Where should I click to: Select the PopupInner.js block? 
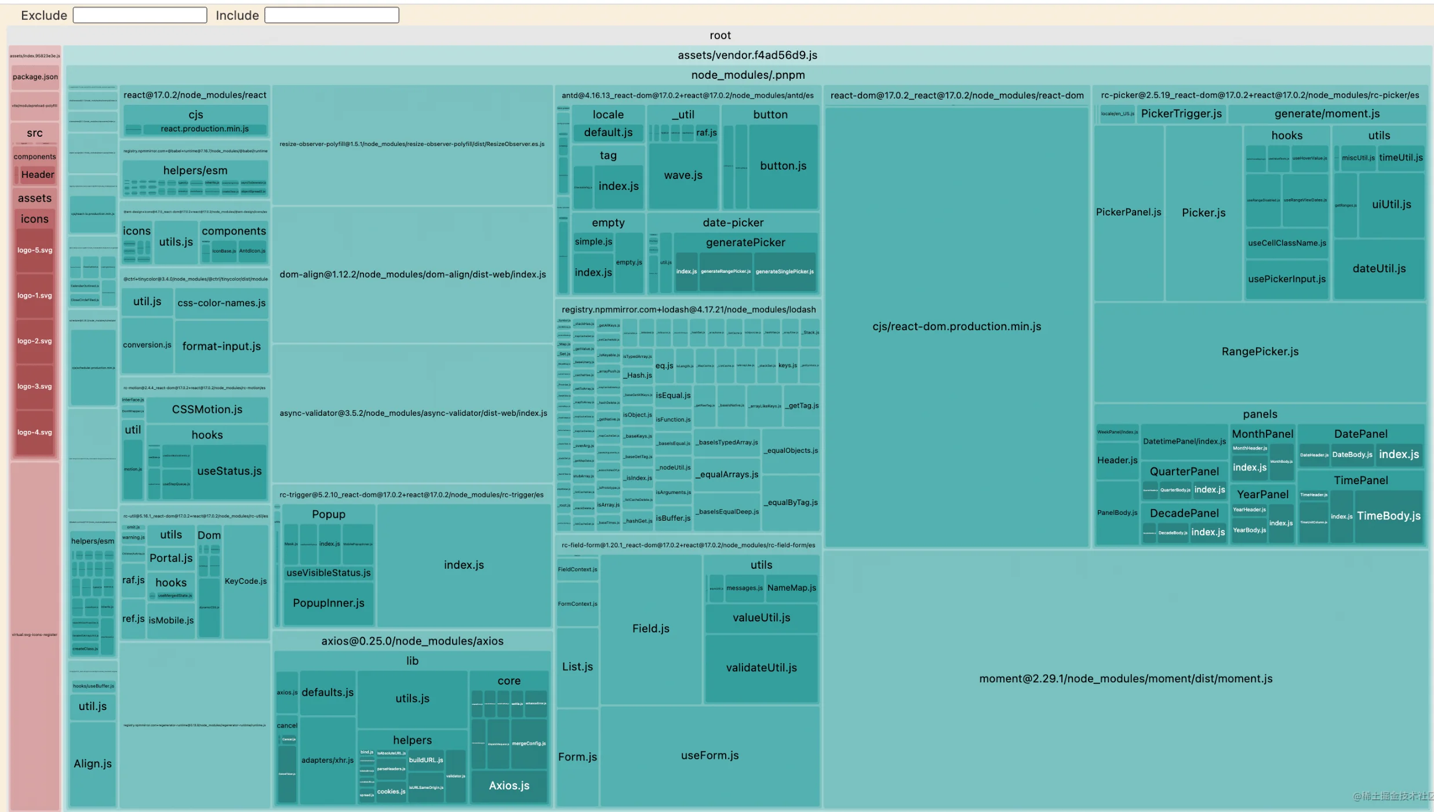[329, 603]
